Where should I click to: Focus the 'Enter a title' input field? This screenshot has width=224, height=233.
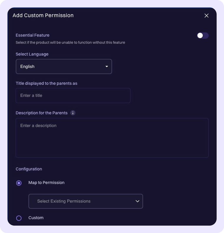[73, 96]
